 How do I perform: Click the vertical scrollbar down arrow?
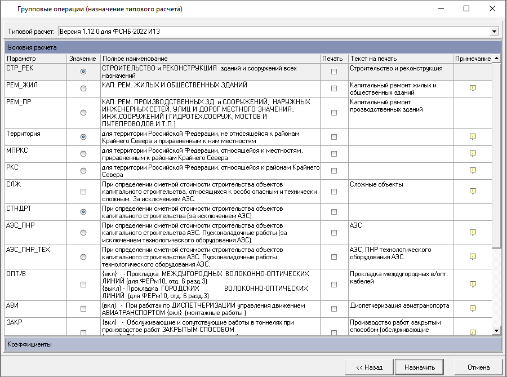(497, 331)
